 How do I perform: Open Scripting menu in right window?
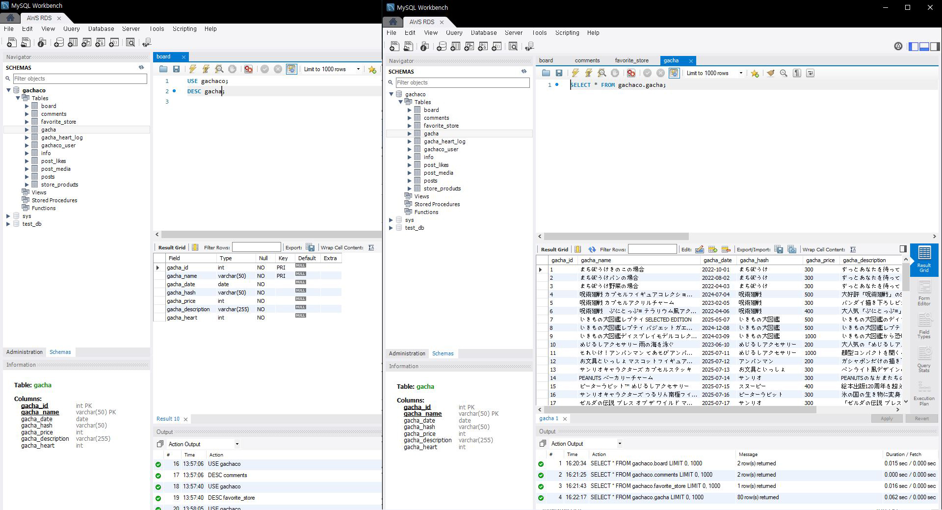point(567,33)
